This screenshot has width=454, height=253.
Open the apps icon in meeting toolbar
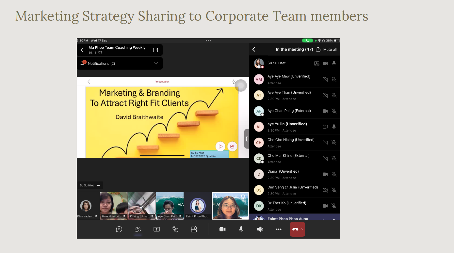[194, 229]
